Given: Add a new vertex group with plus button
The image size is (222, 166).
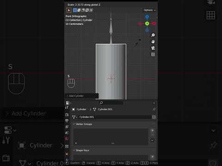Looking at the screenshot, I should 153,130.
